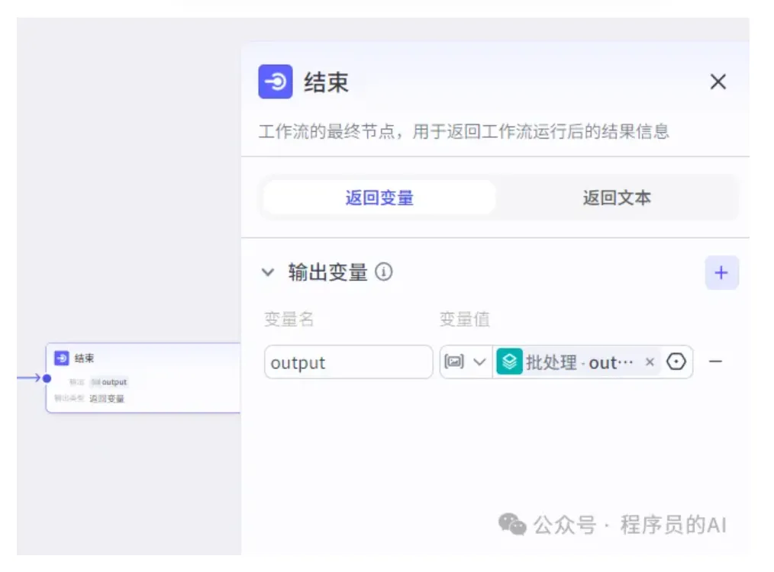Click the purple 结束 node icon in panel header
Image resolution: width=774 pixels, height=572 pixels.
pyautogui.click(x=276, y=82)
